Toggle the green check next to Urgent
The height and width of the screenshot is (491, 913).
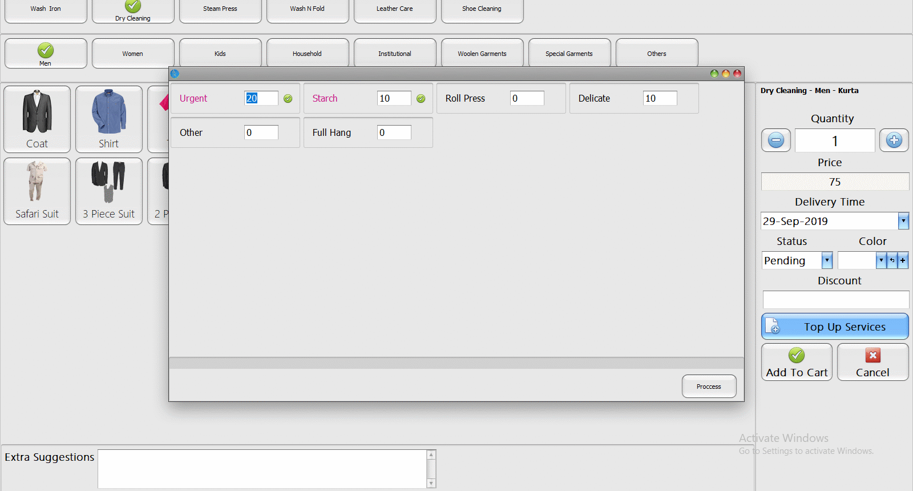288,99
